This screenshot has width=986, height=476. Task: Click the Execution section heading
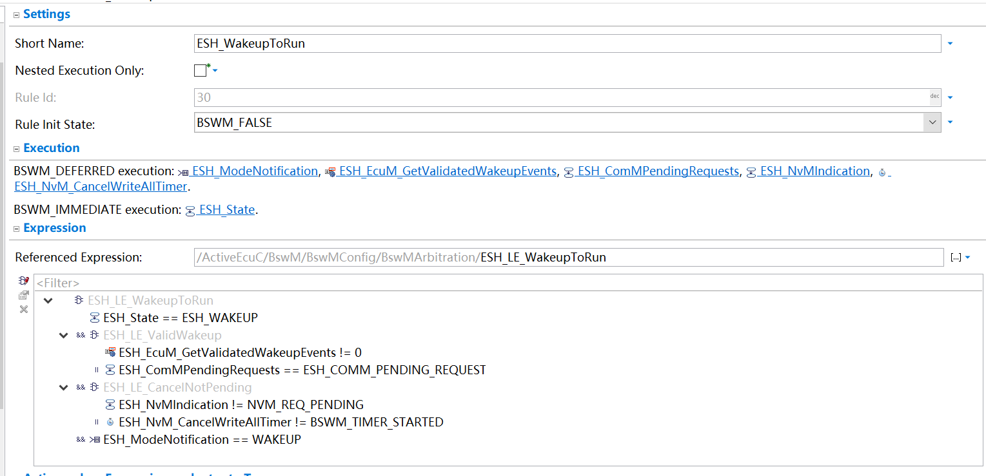(52, 148)
